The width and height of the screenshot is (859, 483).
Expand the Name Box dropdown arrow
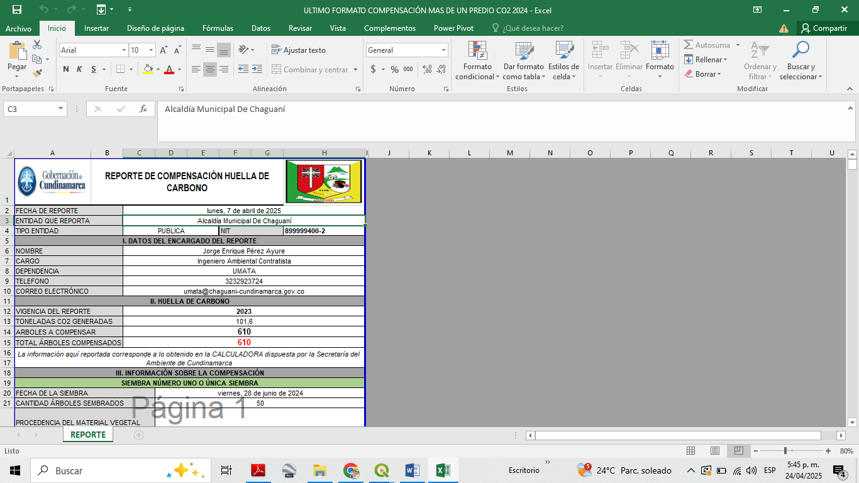coord(61,109)
